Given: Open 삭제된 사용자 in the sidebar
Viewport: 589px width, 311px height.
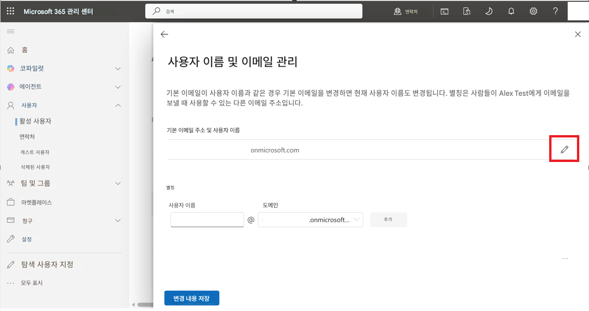Looking at the screenshot, I should point(35,167).
